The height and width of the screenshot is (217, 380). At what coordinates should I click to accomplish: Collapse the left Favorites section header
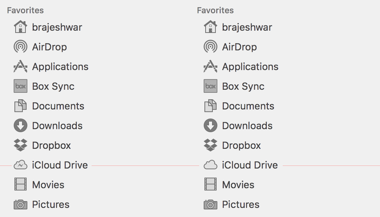tap(25, 10)
